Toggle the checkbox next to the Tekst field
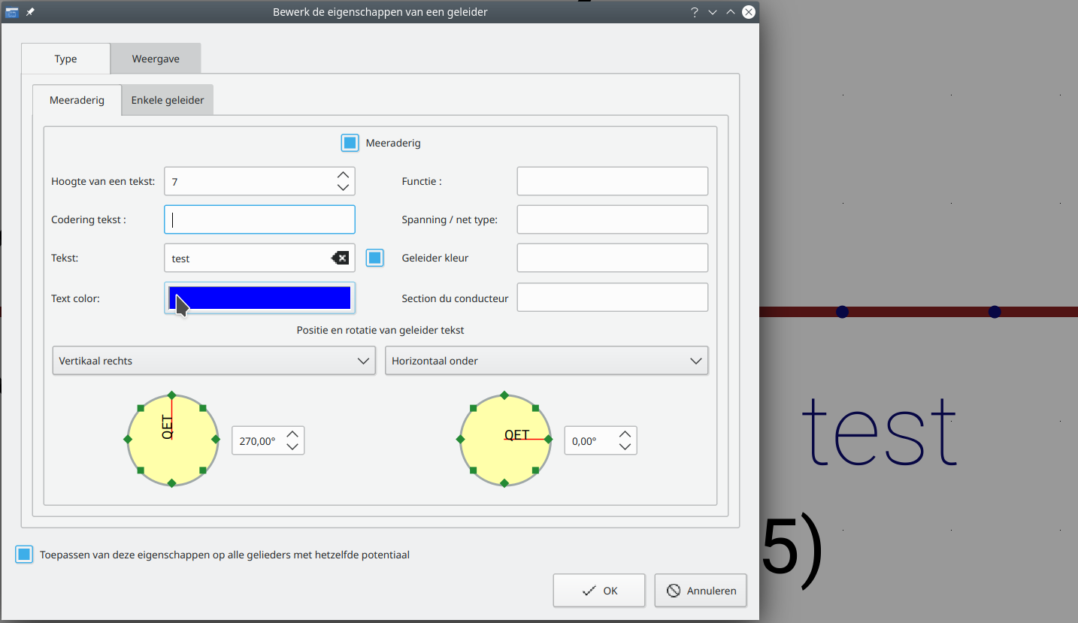Viewport: 1078px width, 623px height. [x=375, y=258]
